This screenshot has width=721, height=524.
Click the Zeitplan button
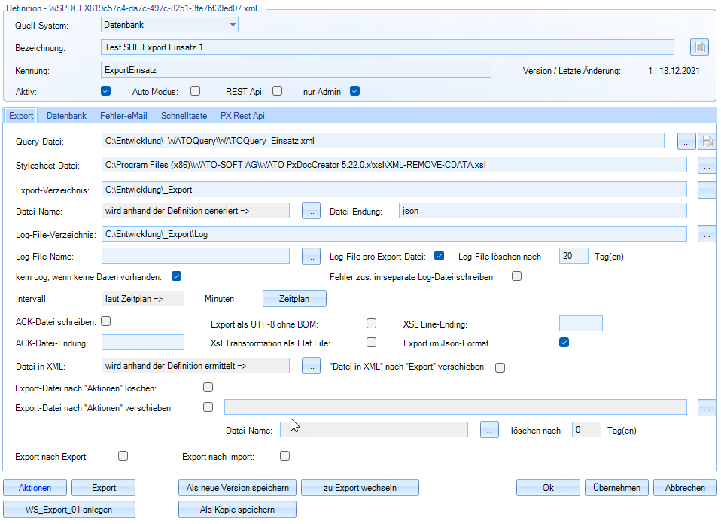click(294, 299)
